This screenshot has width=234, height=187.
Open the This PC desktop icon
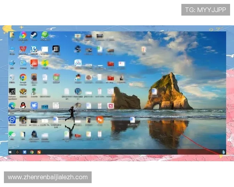pyautogui.click(x=12, y=63)
